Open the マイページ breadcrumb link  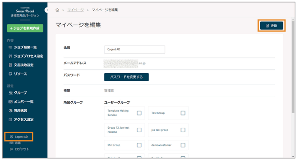(76, 10)
